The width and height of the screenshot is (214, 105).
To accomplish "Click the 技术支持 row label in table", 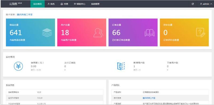I will 117,98.
